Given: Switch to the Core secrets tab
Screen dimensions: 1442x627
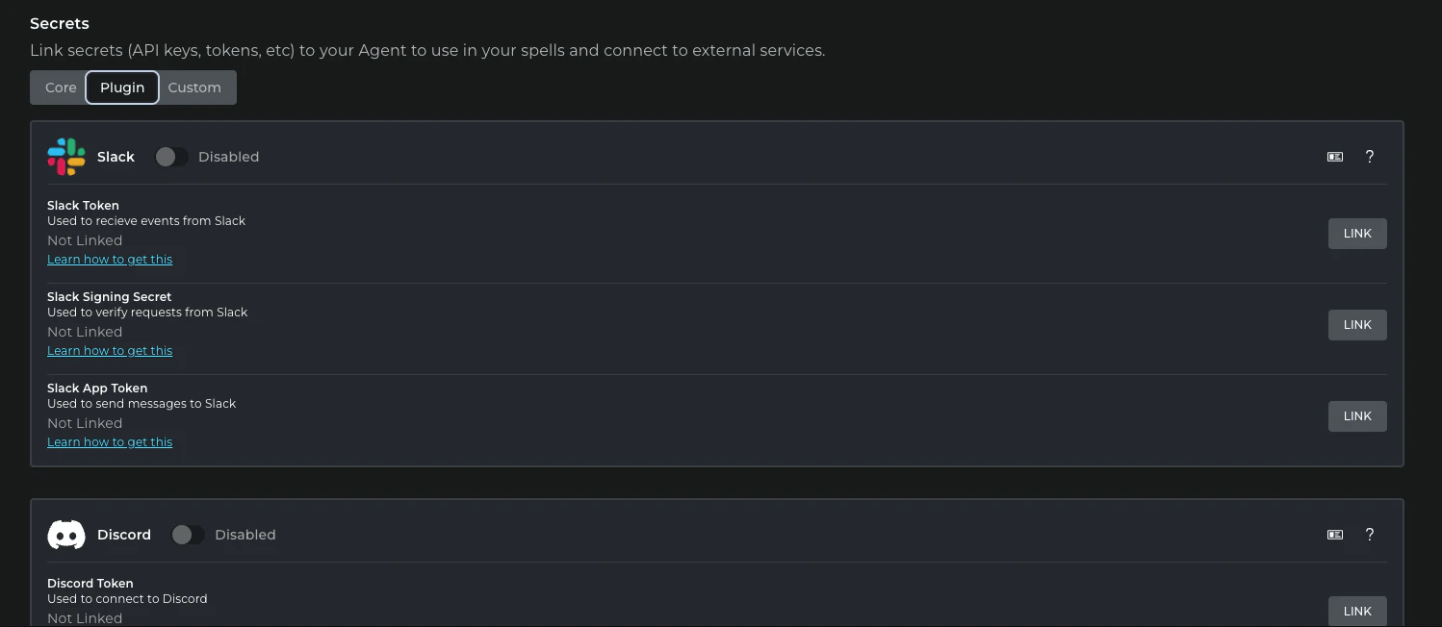Looking at the screenshot, I should (59, 87).
